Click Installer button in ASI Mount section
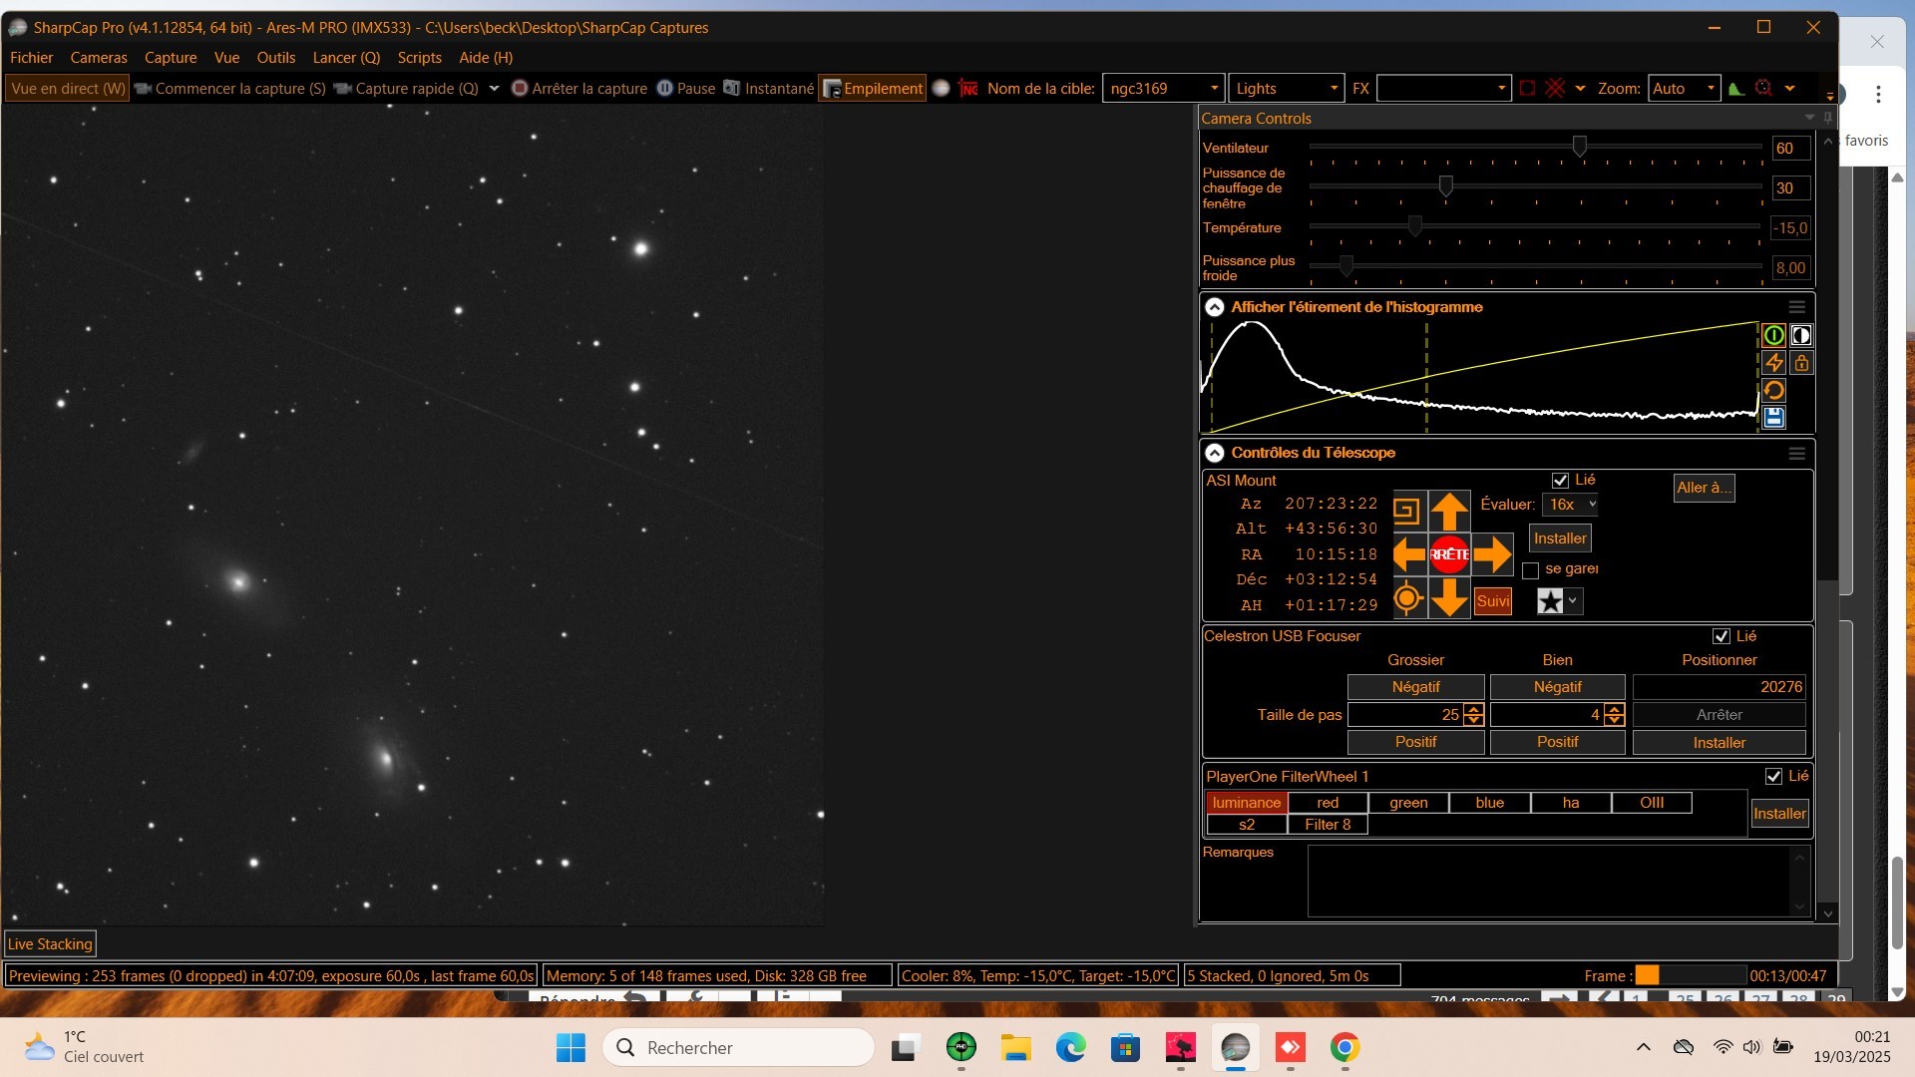Viewport: 1915px width, 1077px height. [1560, 538]
